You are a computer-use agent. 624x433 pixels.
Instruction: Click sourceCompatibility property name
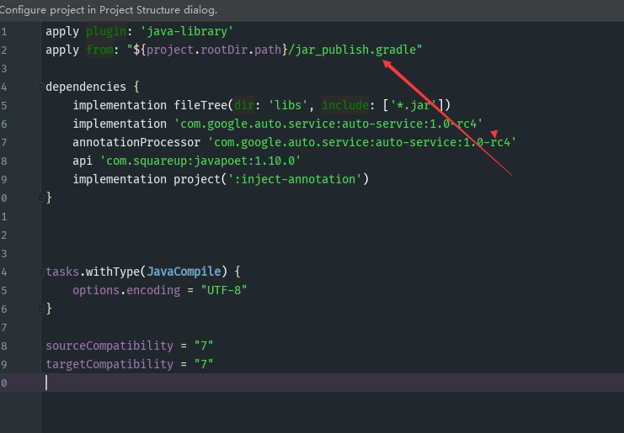[x=109, y=346]
